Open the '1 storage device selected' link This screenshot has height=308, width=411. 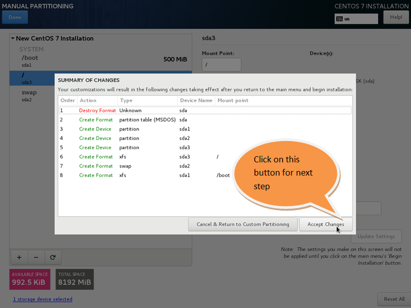(43, 299)
